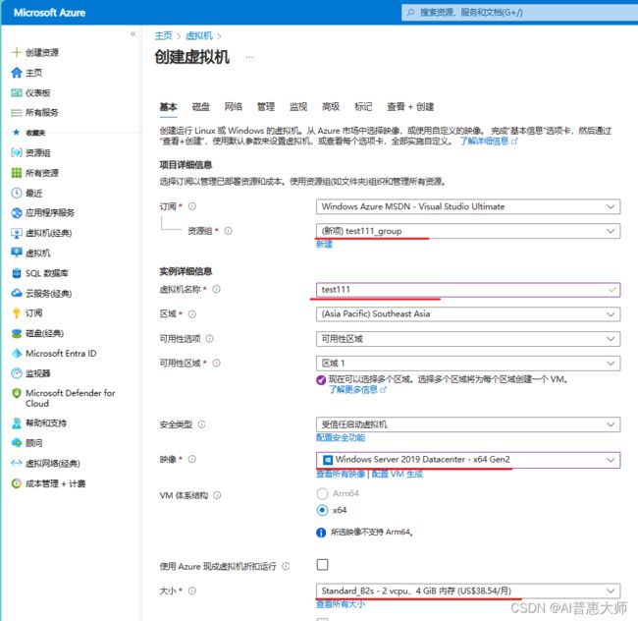The image size is (638, 621).
Task: Switch to the 管理 tab
Action: (266, 107)
